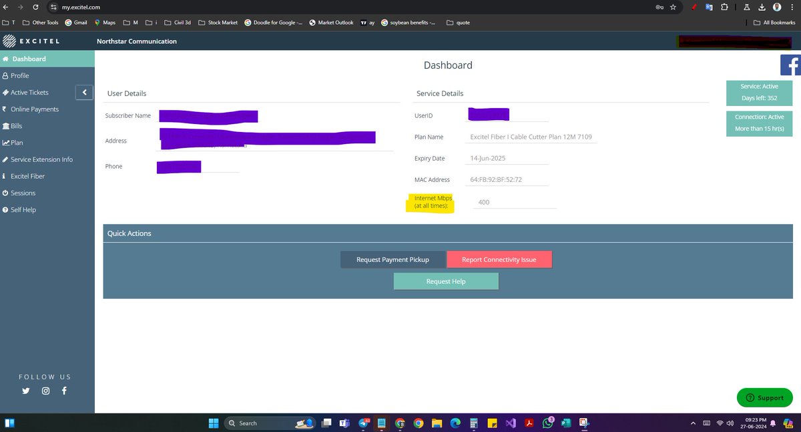Open the saved password key icon

pos(659,7)
